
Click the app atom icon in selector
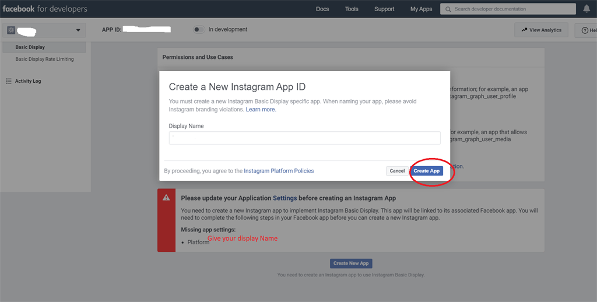(11, 30)
